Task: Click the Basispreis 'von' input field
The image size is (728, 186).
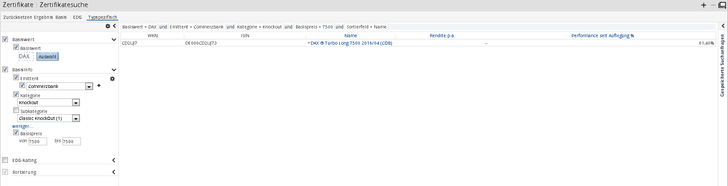Action: [x=37, y=141]
